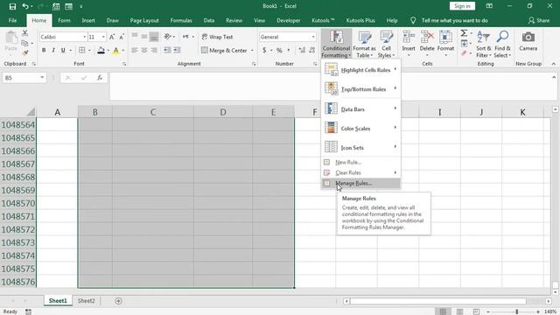Switch to the Formulas tab
Screen dimensions: 560x315
point(181,20)
